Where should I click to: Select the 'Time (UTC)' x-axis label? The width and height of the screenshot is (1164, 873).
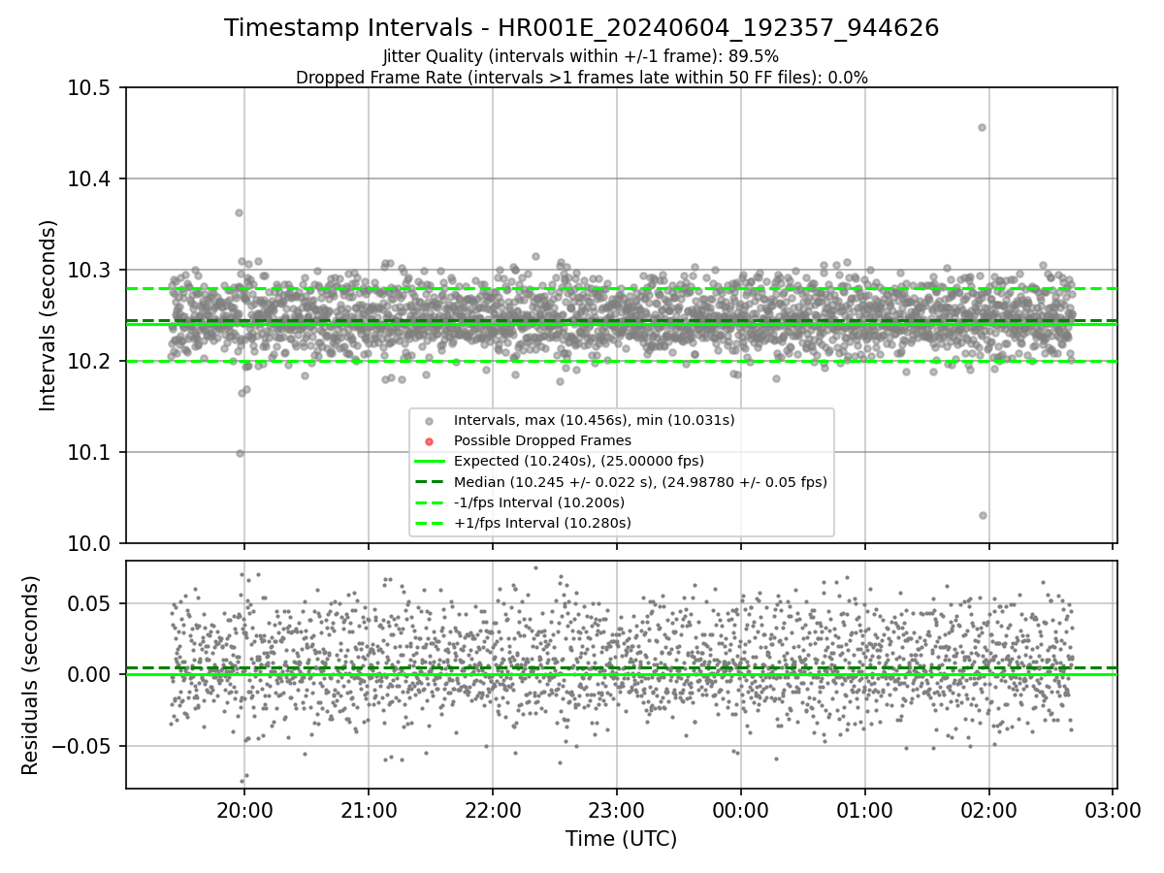621,839
